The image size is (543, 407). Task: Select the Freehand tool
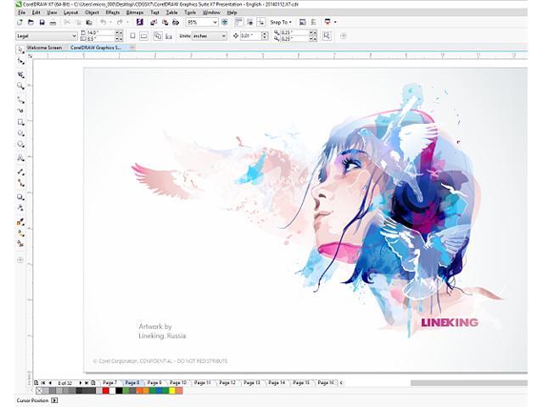click(20, 98)
